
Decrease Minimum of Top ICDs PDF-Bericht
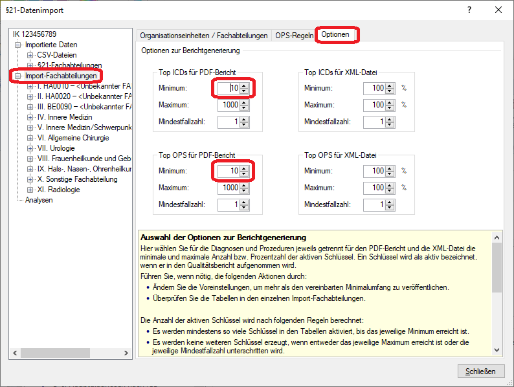(244, 91)
